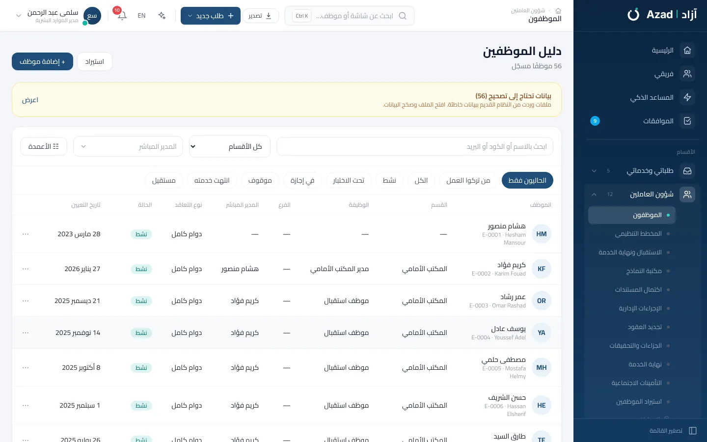Viewport: 707px width, 442px height.
Task: Focus the employee search field ابحث بالاسم
Action: [x=415, y=146]
